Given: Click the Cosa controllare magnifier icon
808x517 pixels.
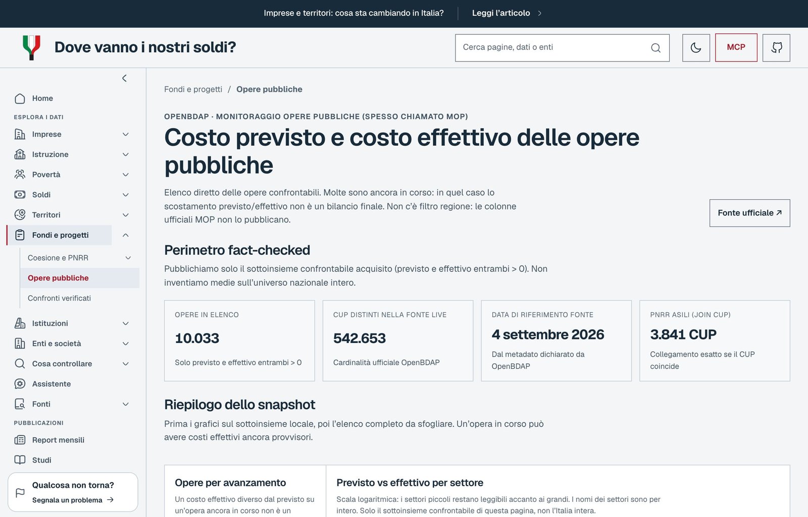Looking at the screenshot, I should coord(20,364).
